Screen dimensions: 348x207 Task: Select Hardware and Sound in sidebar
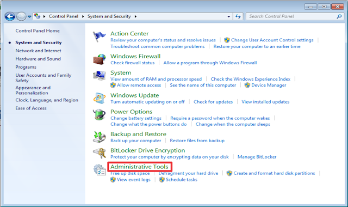[38, 59]
